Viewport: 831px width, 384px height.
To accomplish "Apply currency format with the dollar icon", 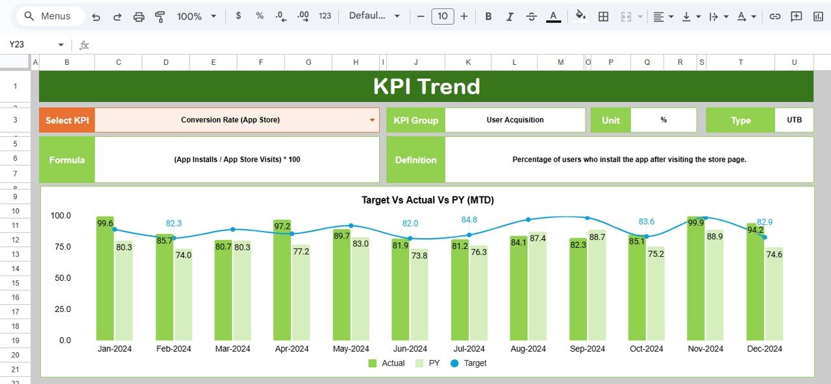I will [x=238, y=16].
